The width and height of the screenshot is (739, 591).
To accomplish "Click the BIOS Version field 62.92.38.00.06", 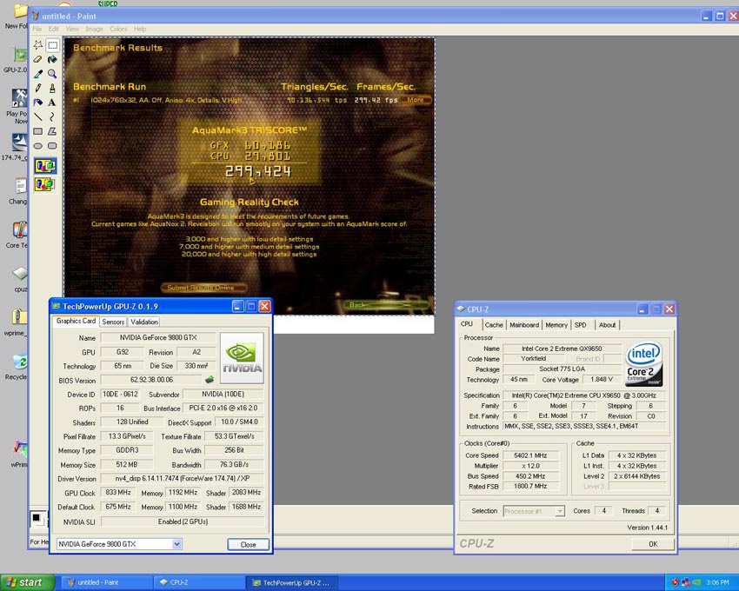I will (x=152, y=380).
